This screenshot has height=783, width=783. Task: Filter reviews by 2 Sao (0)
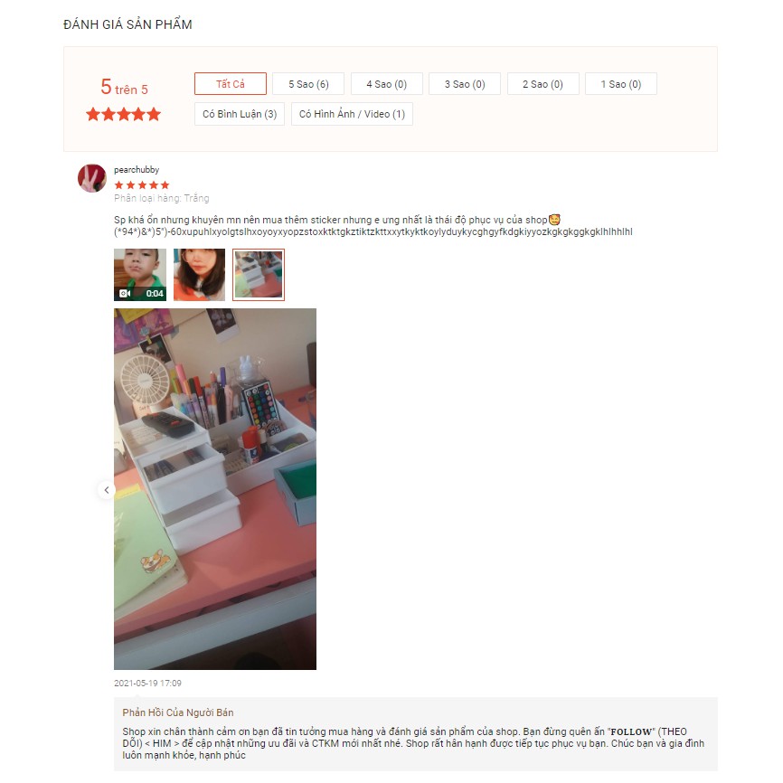(542, 84)
